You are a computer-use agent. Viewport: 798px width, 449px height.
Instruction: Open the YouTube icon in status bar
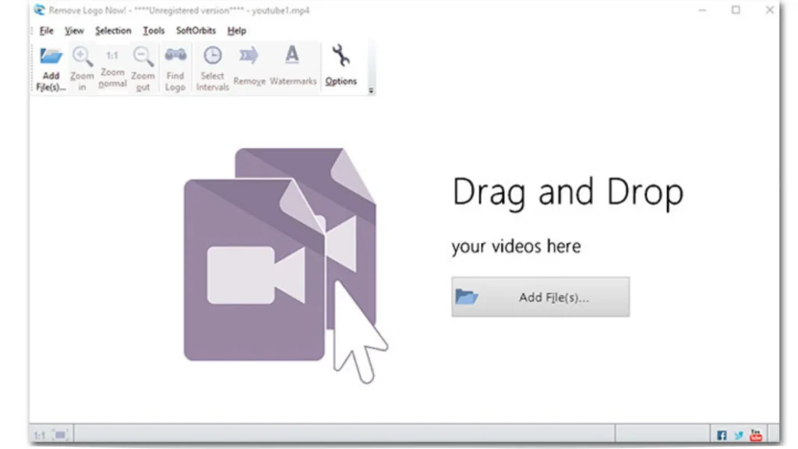point(754,435)
